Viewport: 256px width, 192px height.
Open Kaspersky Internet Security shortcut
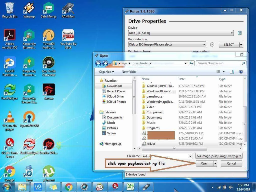pos(29,39)
